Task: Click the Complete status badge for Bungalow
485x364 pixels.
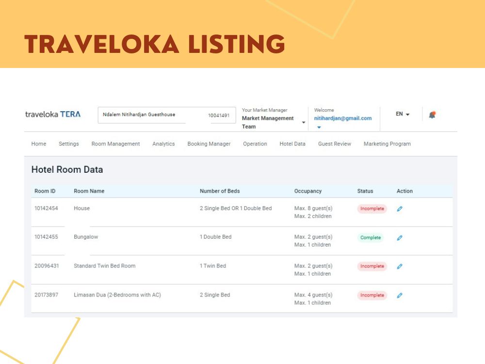Action: click(371, 237)
